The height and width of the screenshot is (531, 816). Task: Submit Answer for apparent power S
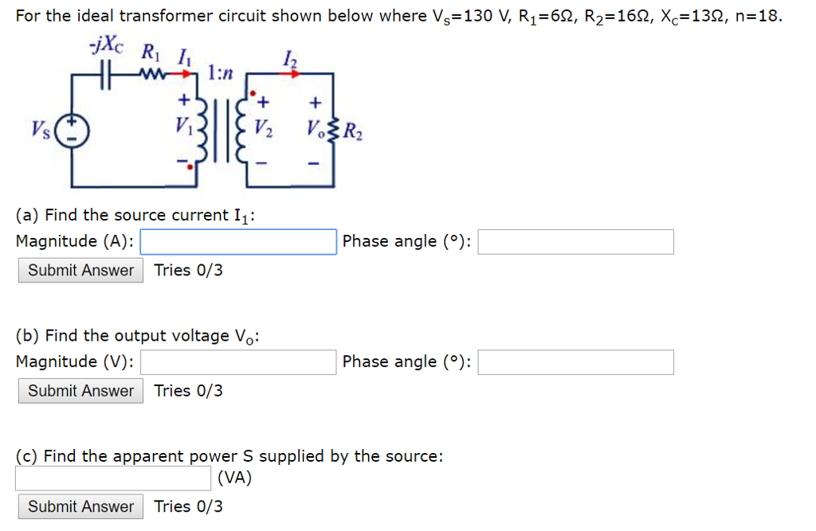pyautogui.click(x=80, y=506)
